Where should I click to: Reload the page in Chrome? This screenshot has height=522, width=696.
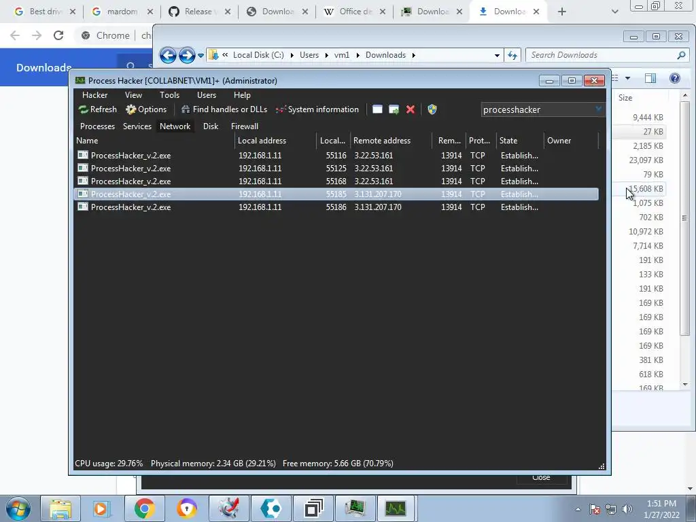tap(58, 35)
